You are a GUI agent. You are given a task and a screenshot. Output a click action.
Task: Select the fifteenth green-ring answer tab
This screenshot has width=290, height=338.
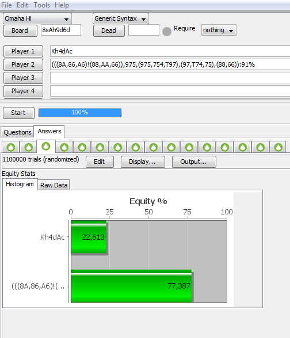(x=261, y=147)
